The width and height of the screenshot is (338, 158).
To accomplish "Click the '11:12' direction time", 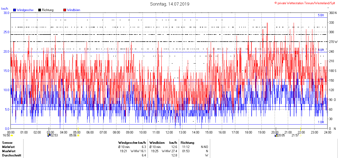I will tap(186, 147).
